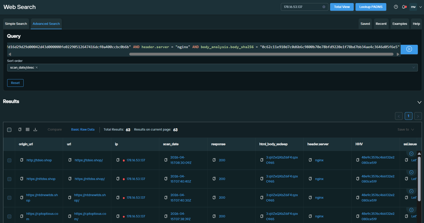The height and width of the screenshot is (223, 424).
Task: Copy url https://tdsio.shop/
Action: (x=70, y=160)
